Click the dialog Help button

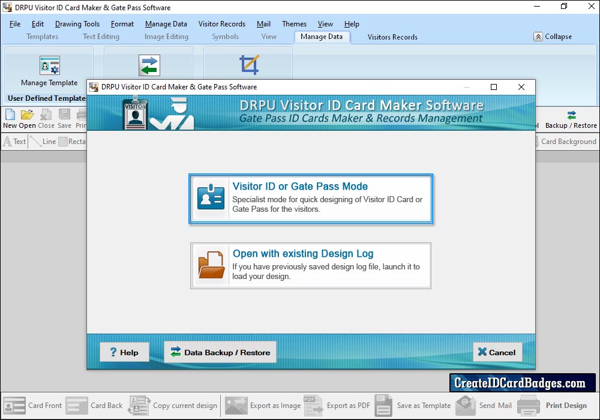point(124,352)
